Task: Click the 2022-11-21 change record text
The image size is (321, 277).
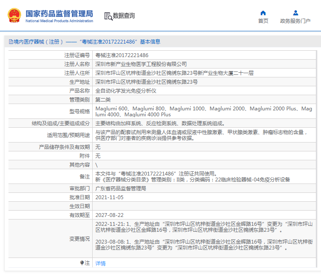Action: pyautogui.click(x=204, y=227)
